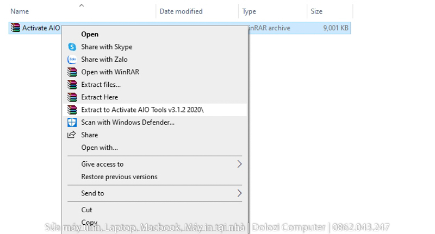This screenshot has width=435, height=234.
Task: Choose Open from the context menu
Action: tap(90, 34)
